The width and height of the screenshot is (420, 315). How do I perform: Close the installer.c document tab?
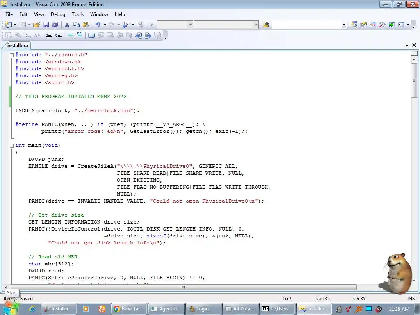point(414,45)
